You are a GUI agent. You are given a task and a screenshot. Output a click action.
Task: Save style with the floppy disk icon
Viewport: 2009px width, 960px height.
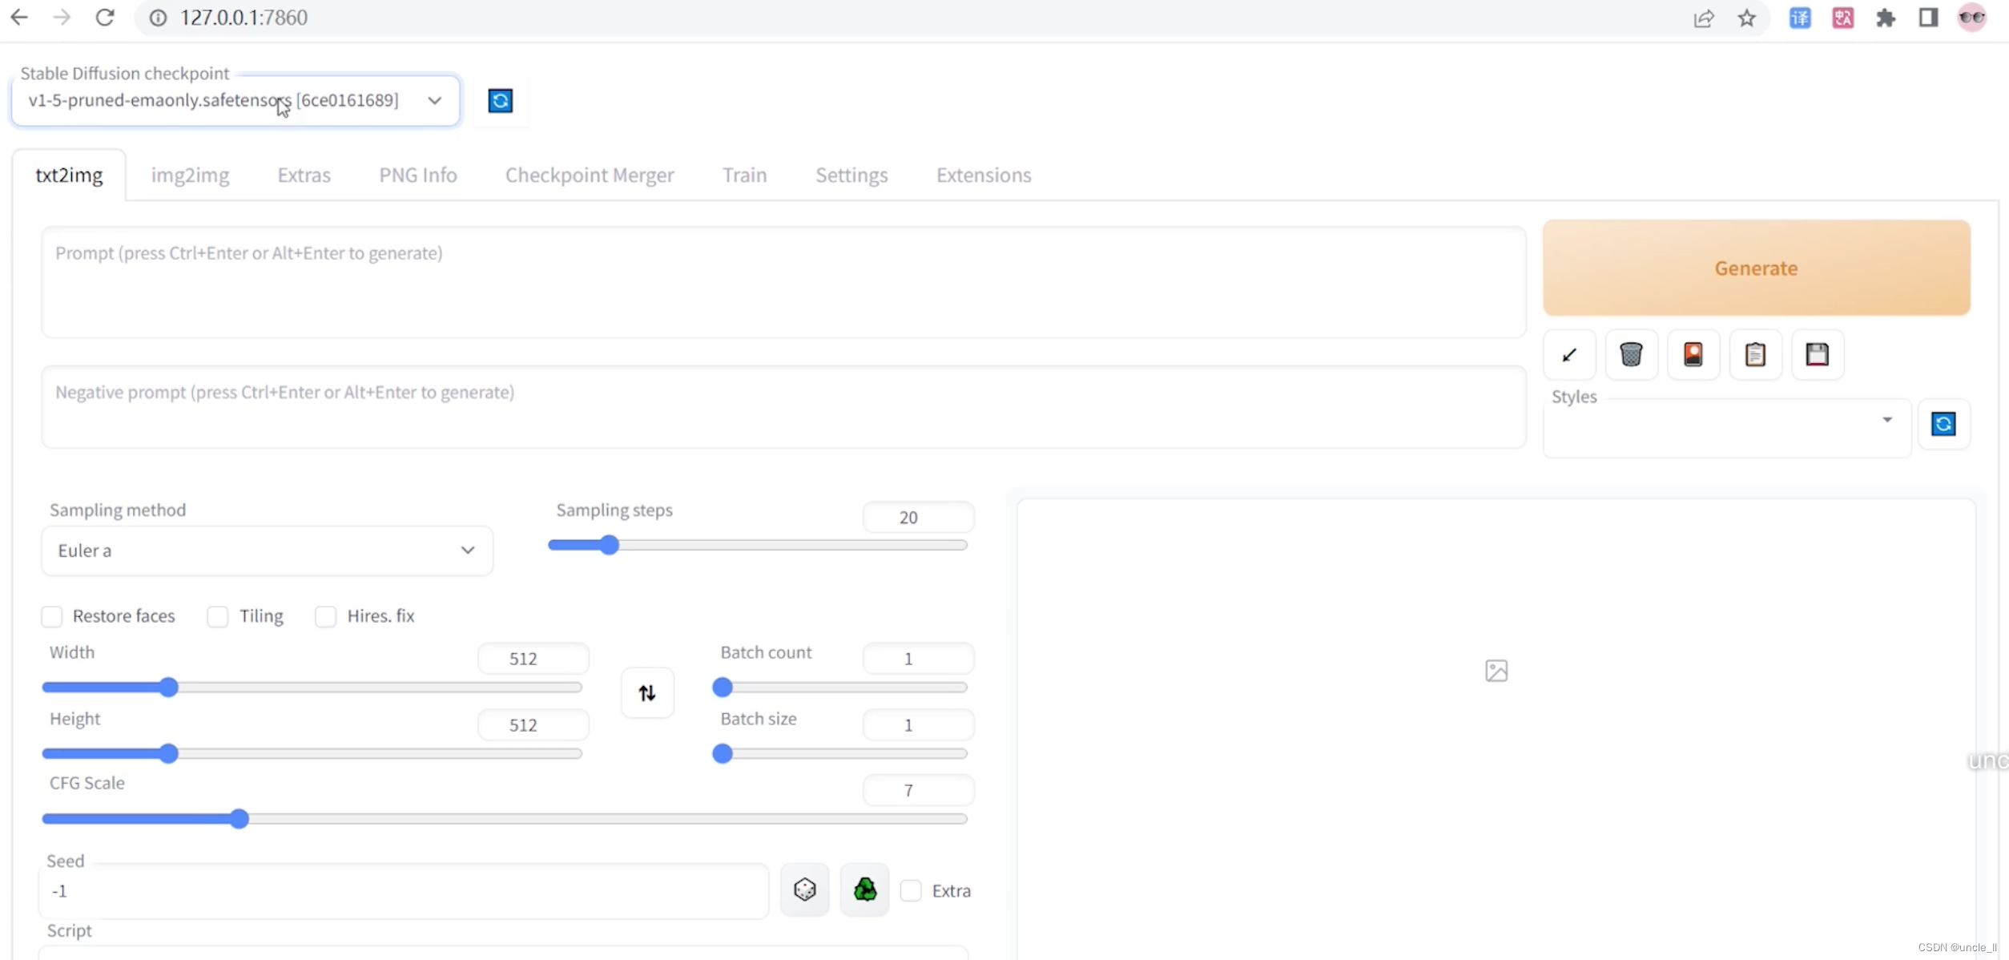(1817, 354)
